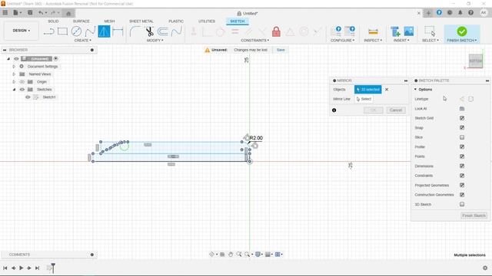The image size is (492, 276).
Task: Click the Pan hand tool in navigation bar
Action: 231,255
